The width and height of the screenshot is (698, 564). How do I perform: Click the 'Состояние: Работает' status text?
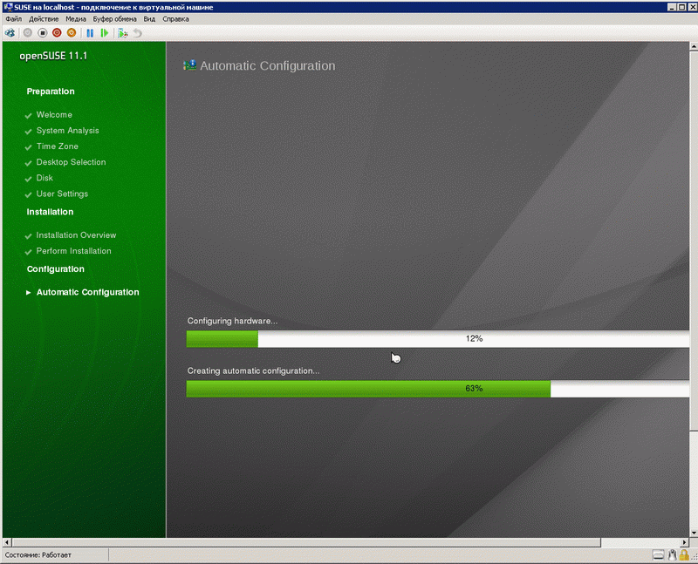coord(38,554)
